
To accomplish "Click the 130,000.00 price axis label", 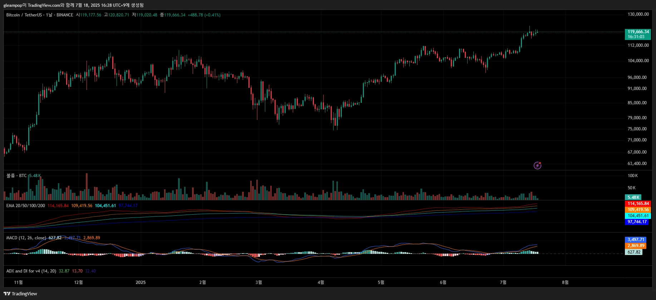I will click(x=638, y=14).
